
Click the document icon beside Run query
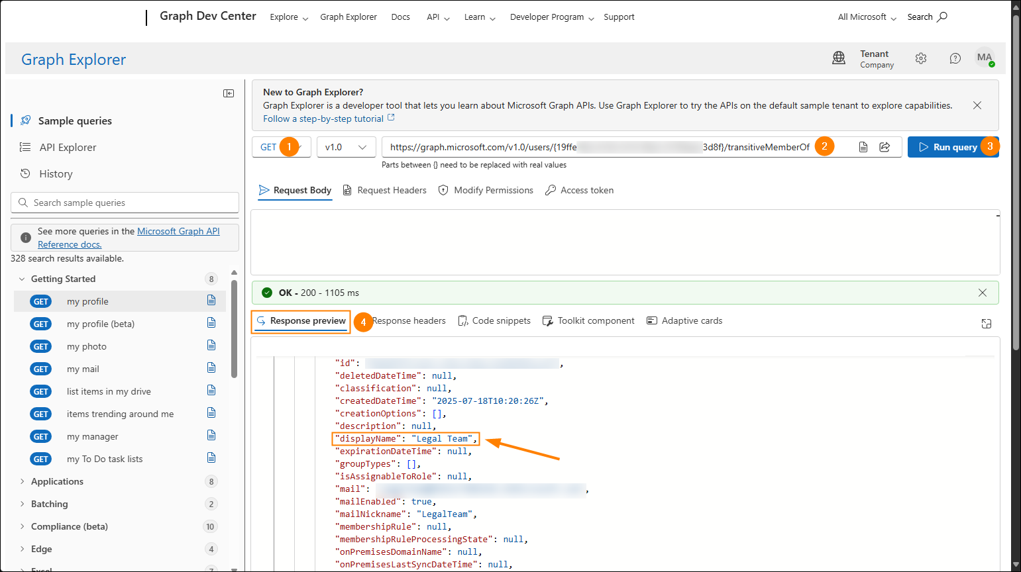(863, 147)
